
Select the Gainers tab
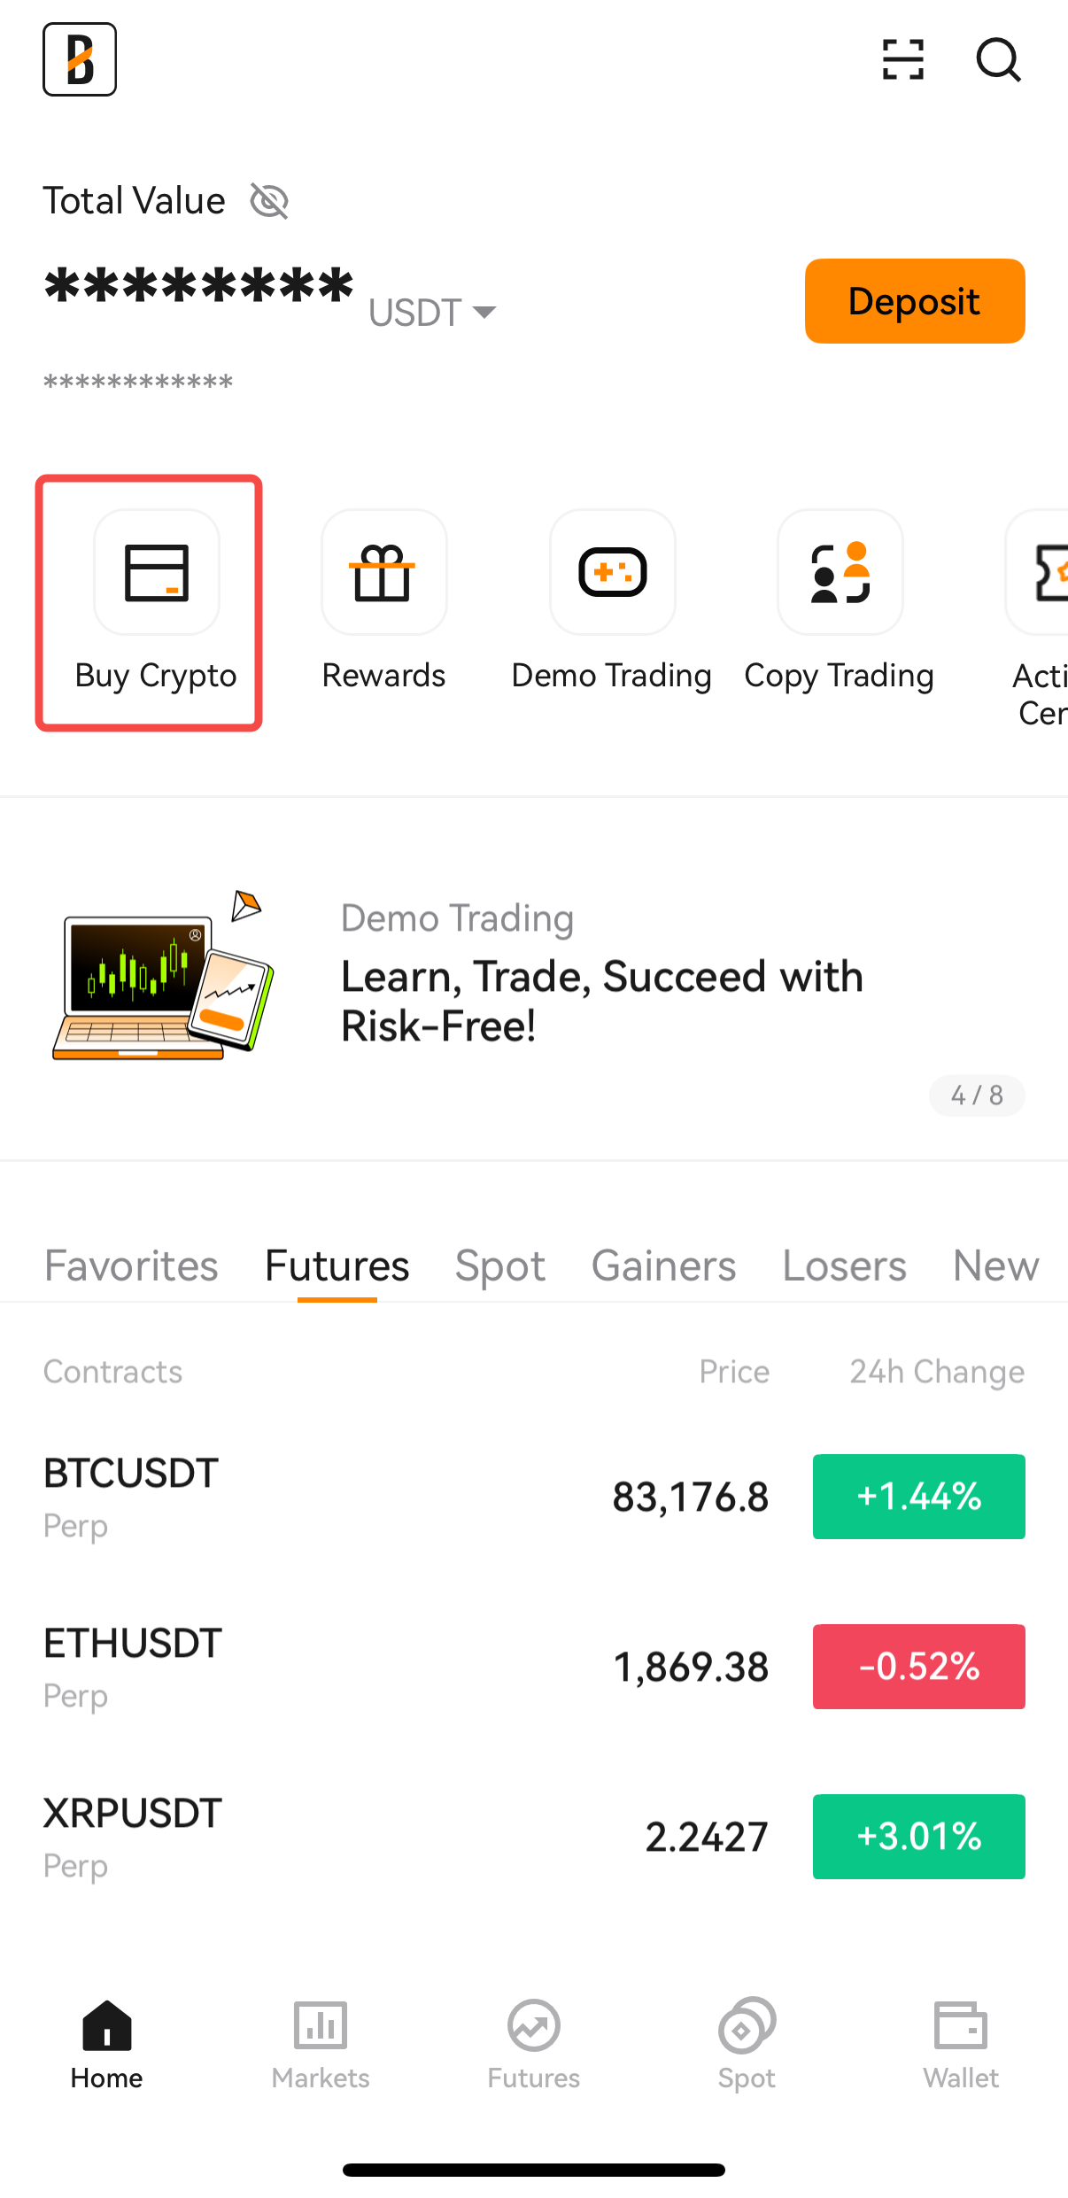coord(664,1265)
